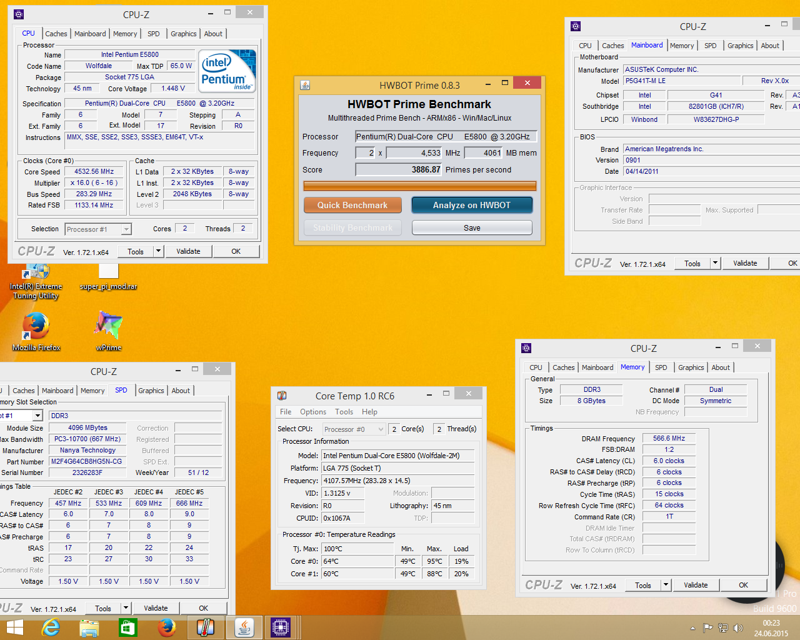Image resolution: width=800 pixels, height=640 pixels.
Task: Click the volume speaker tray icon
Action: pyautogui.click(x=738, y=628)
